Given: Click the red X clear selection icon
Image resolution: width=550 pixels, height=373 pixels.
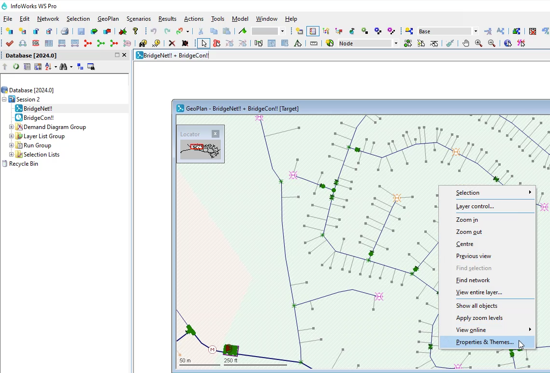Looking at the screenshot, I should coord(172,43).
